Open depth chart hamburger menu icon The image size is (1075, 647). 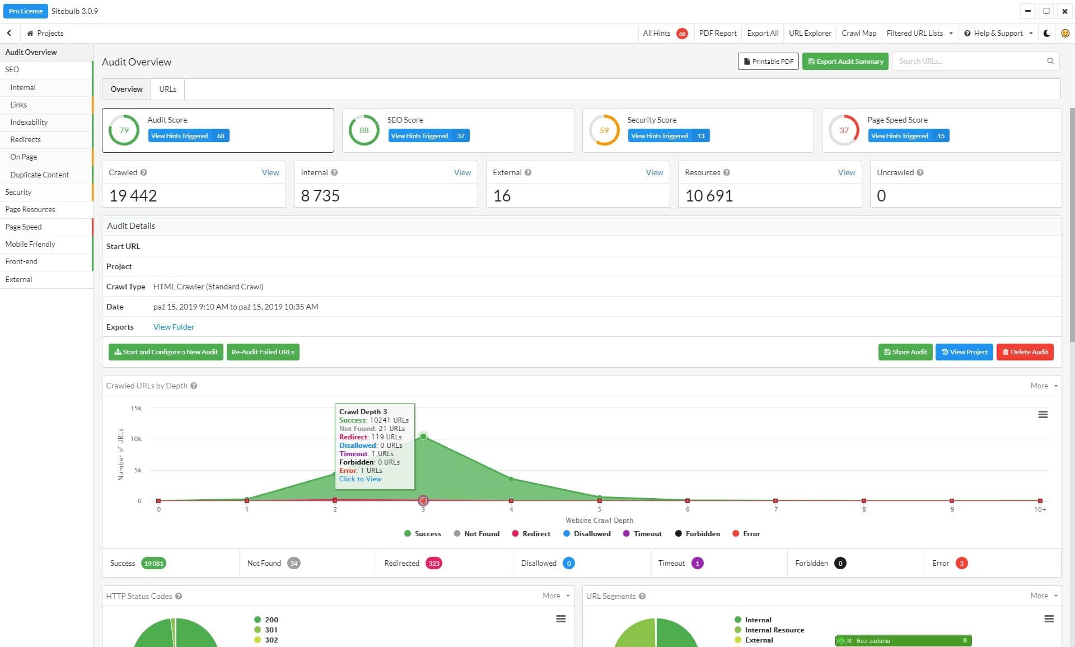(1043, 415)
